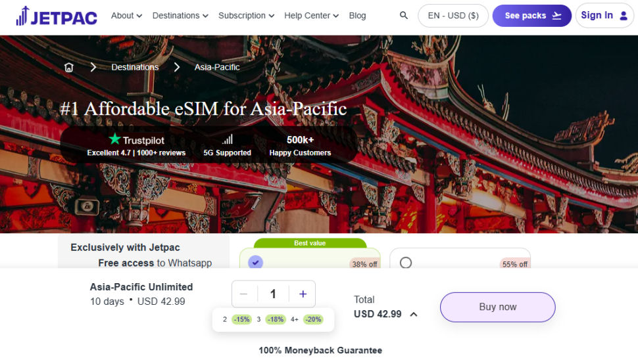The height and width of the screenshot is (358, 638).
Task: Click the Trustpilot star badge
Action: click(136, 140)
